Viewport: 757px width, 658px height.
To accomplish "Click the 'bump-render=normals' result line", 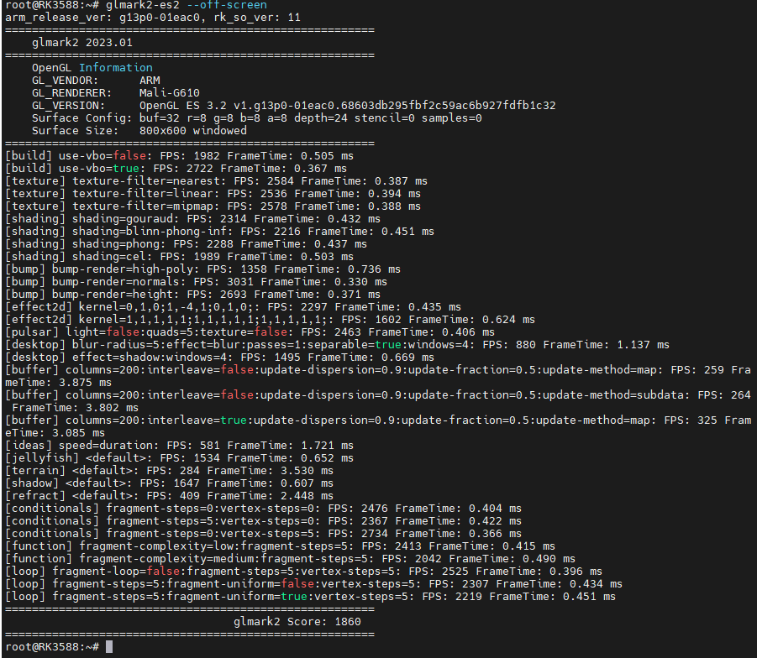I will coord(197,281).
